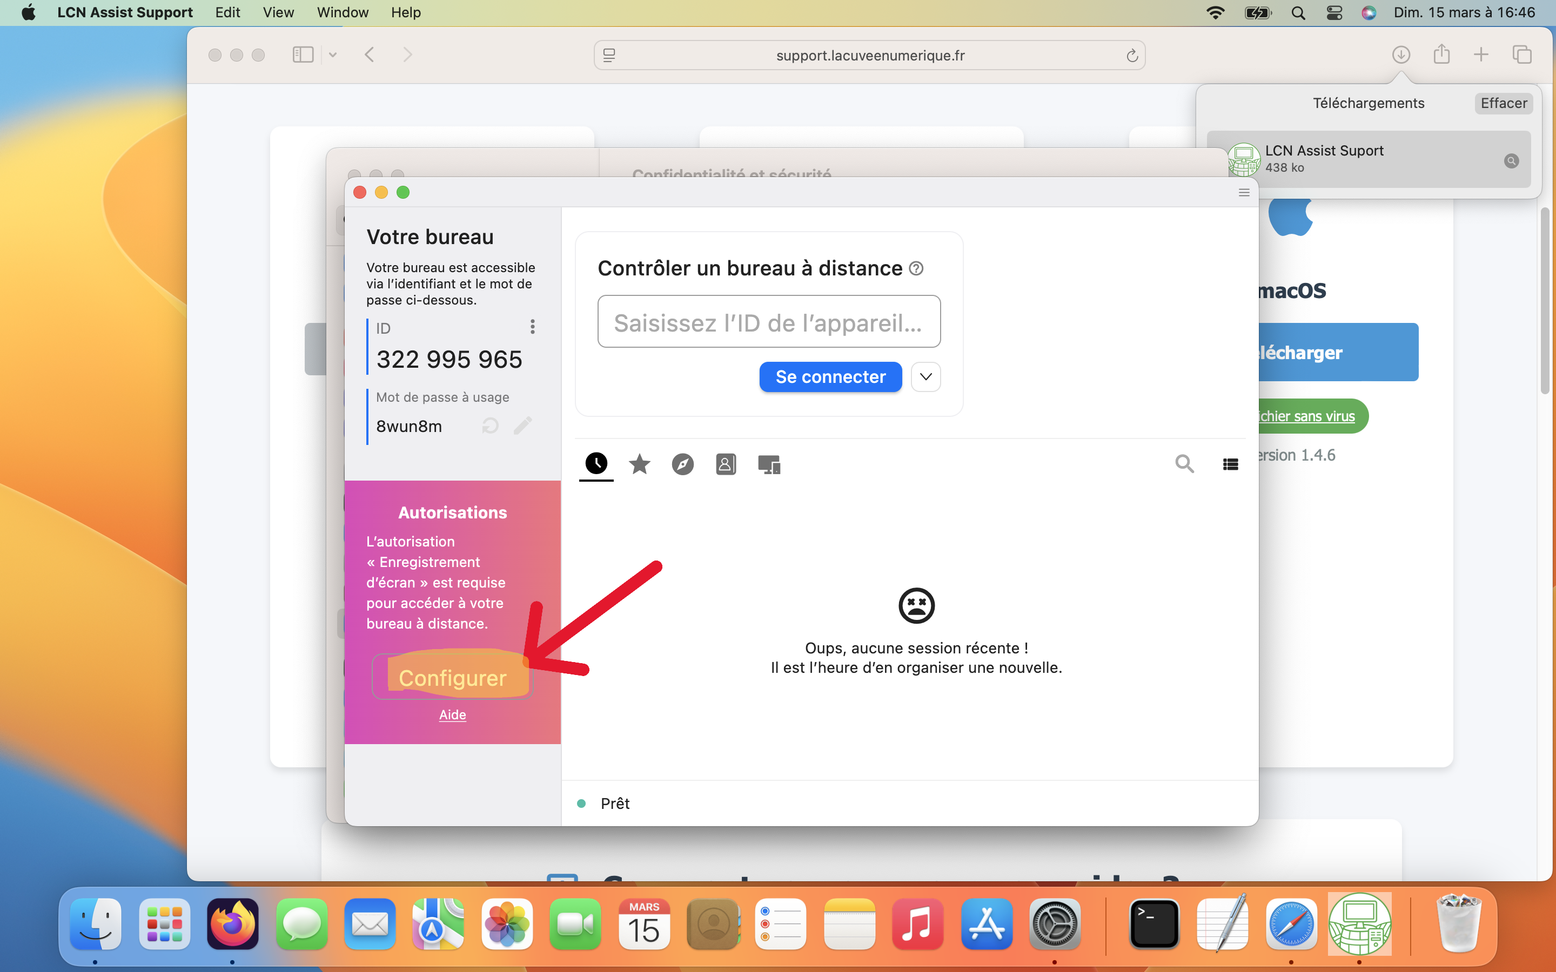This screenshot has height=972, width=1556.
Task: Open the fichier sans virus link
Action: click(x=1306, y=416)
